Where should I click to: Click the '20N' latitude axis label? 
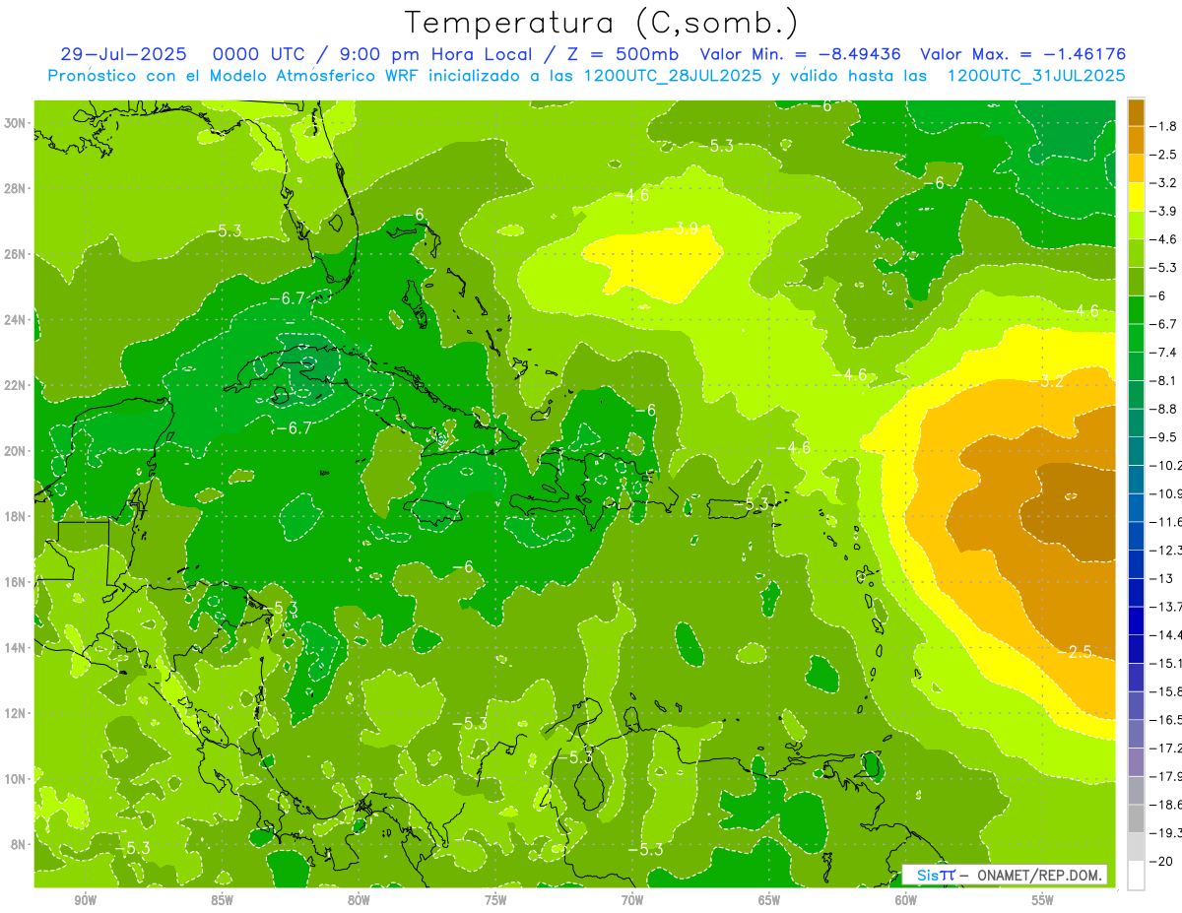click(17, 451)
